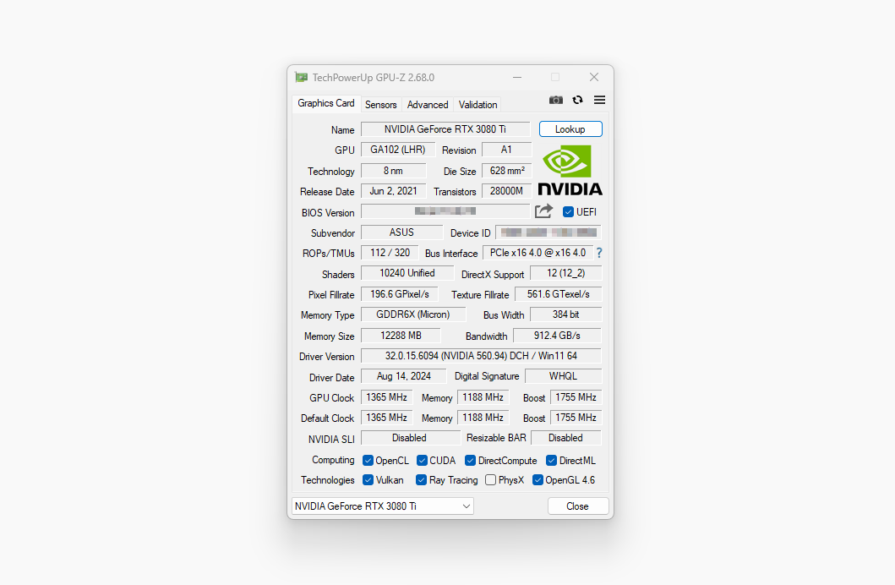The height and width of the screenshot is (585, 895).
Task: Toggle the UEFI checkbox
Action: pyautogui.click(x=569, y=212)
